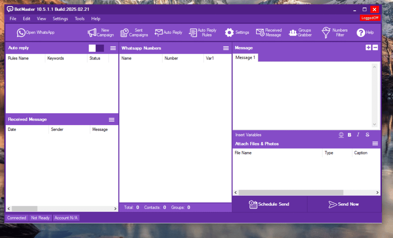Insert an emoji into the message
The image size is (393, 238).
coord(341,135)
